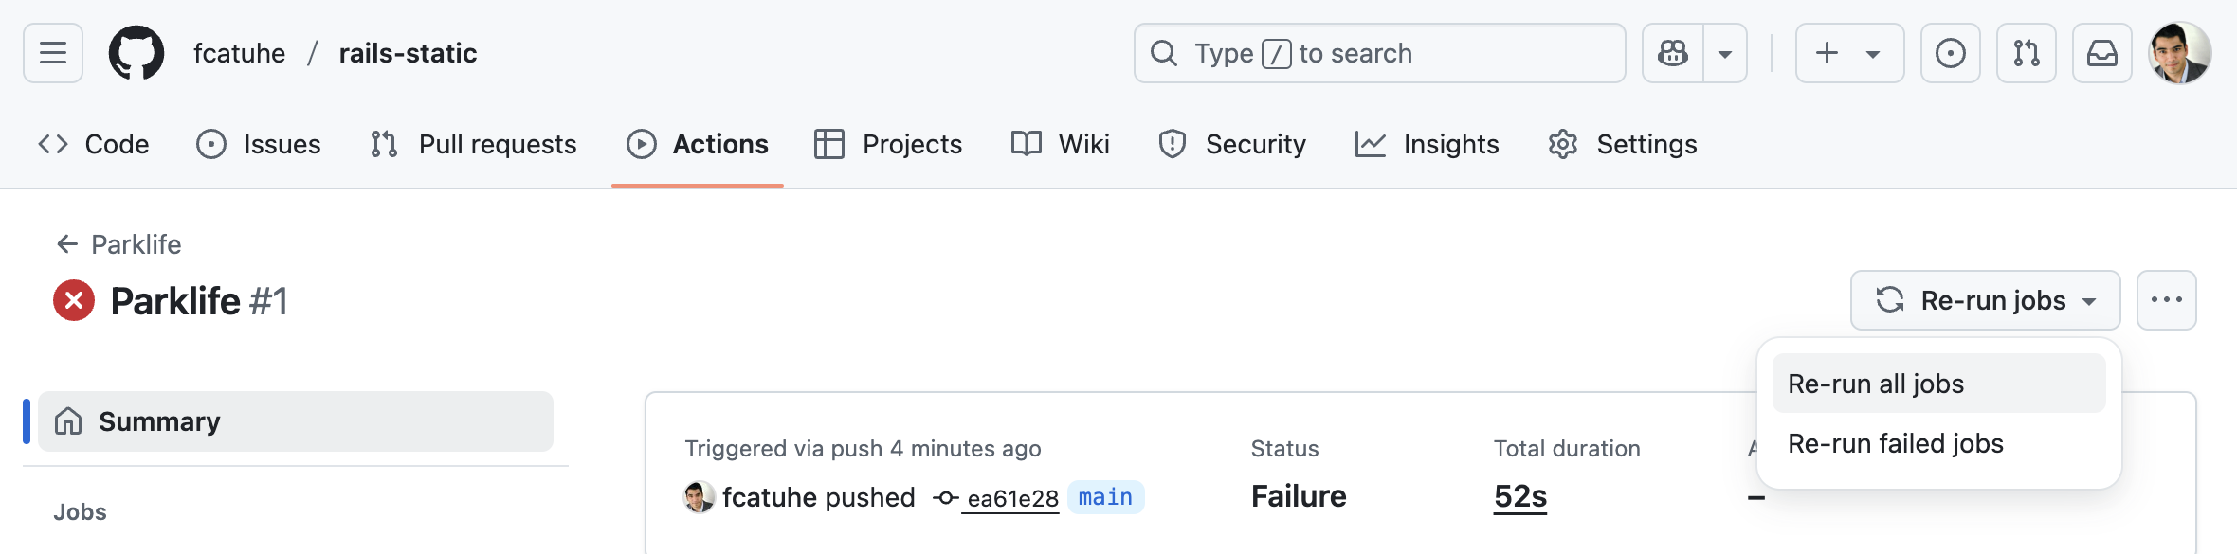Viewport: 2237px width, 554px height.
Task: Expand the Copilot dropdown arrow
Action: tap(1725, 53)
